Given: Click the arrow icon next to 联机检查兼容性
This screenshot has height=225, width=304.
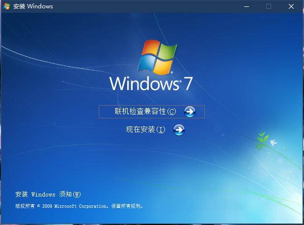Looking at the screenshot, I should [x=190, y=112].
